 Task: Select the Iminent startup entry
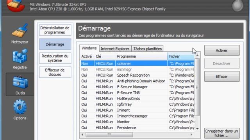(137, 110)
